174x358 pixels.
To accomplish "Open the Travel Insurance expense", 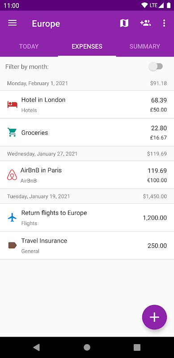I will pos(87,245).
